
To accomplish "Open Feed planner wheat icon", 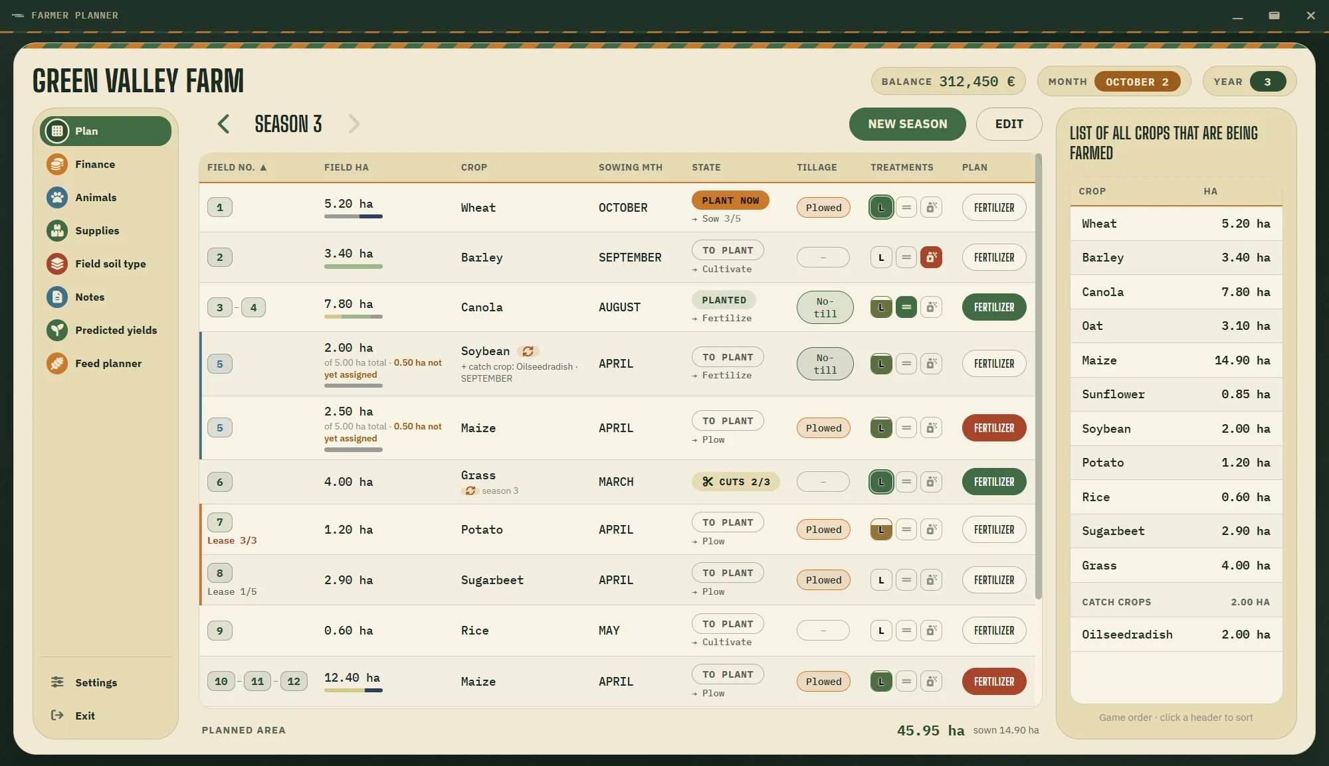I will pos(57,363).
